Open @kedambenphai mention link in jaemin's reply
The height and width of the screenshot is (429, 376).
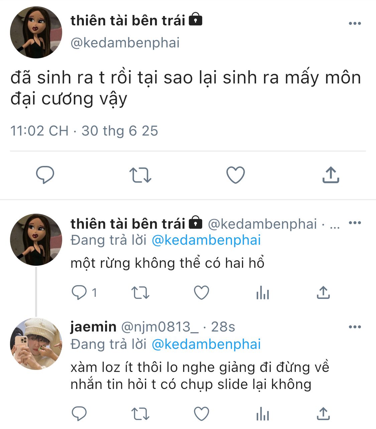(206, 344)
